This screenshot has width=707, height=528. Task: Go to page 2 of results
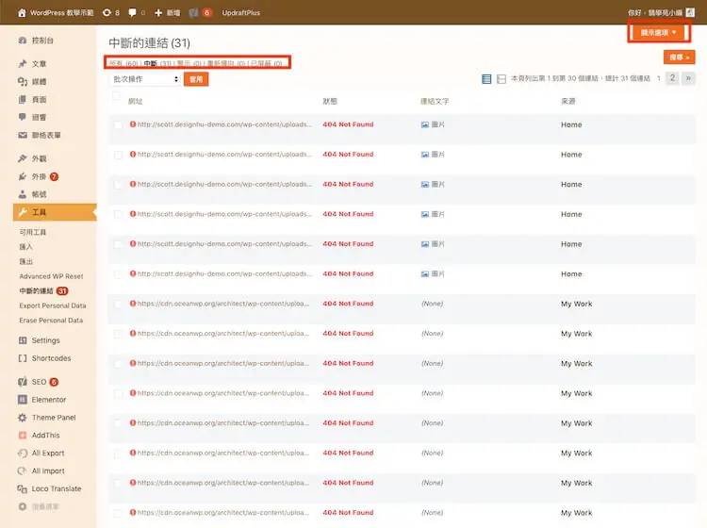[672, 78]
